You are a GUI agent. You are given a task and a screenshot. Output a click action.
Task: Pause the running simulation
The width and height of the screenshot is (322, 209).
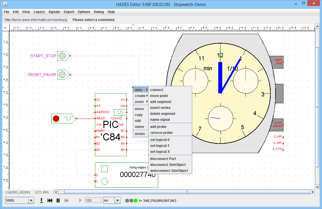coord(58,200)
